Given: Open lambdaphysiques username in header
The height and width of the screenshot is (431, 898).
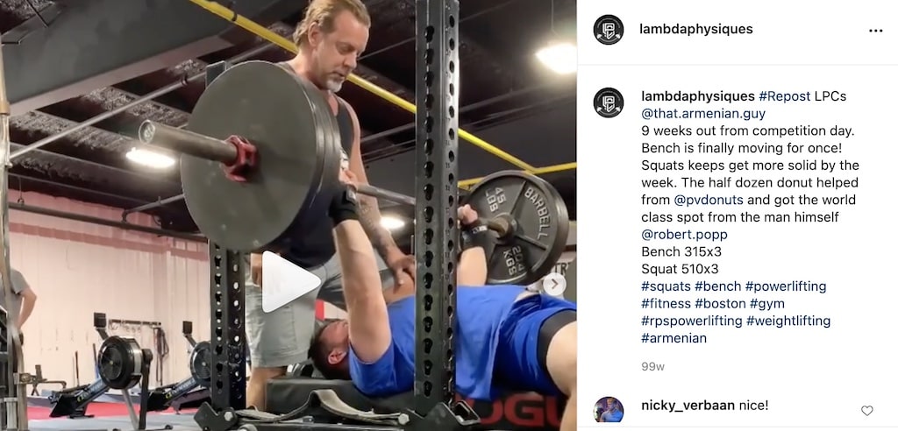Looking at the screenshot, I should click(x=695, y=29).
